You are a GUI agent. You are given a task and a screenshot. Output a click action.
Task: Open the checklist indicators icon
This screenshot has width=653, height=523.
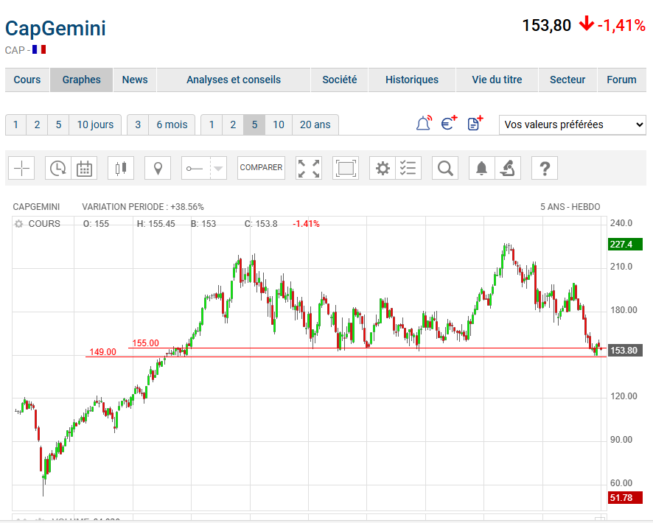408,169
